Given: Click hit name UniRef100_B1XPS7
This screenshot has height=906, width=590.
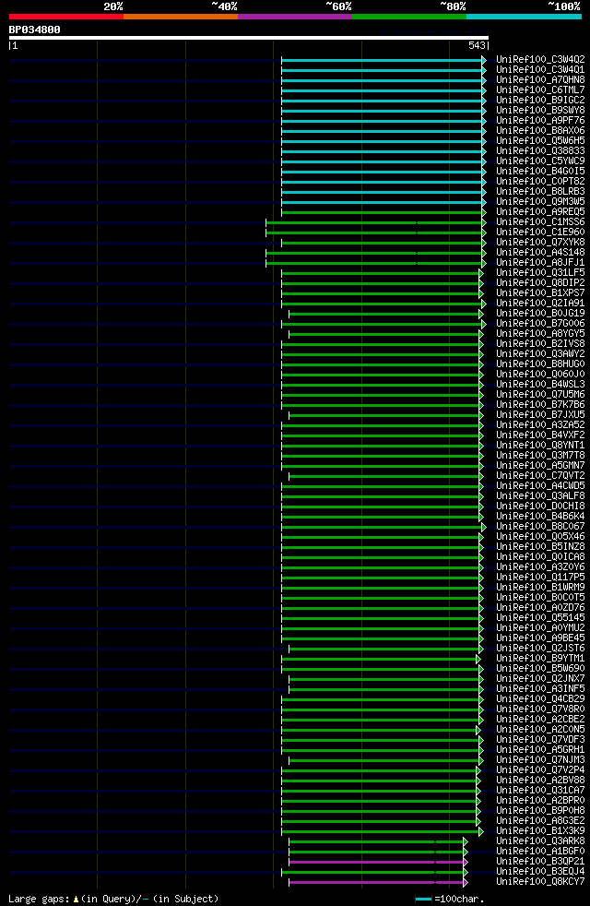Looking at the screenshot, I should (x=540, y=293).
